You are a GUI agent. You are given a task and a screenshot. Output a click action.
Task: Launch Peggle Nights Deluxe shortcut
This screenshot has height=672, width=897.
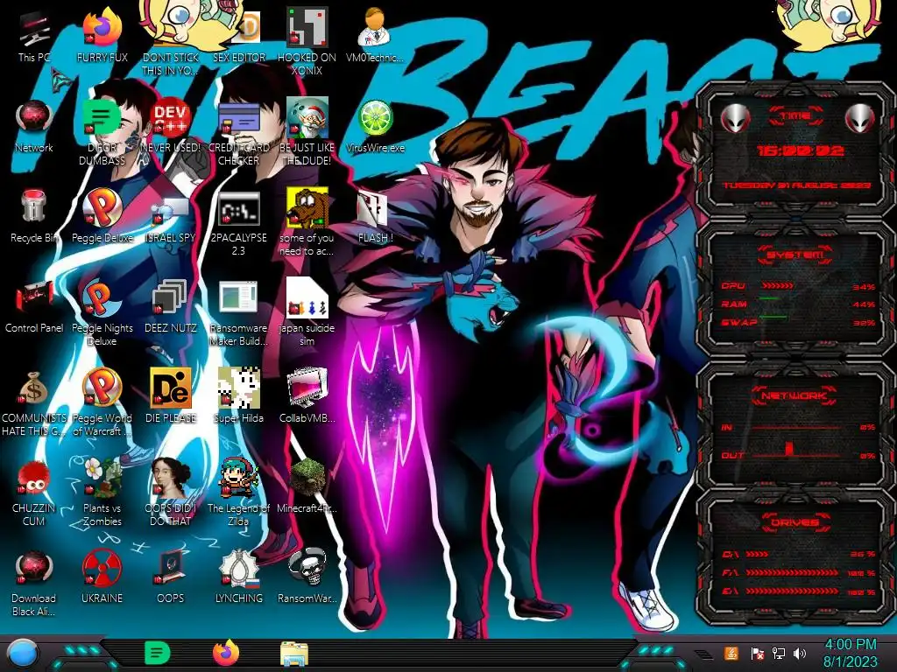pos(102,312)
